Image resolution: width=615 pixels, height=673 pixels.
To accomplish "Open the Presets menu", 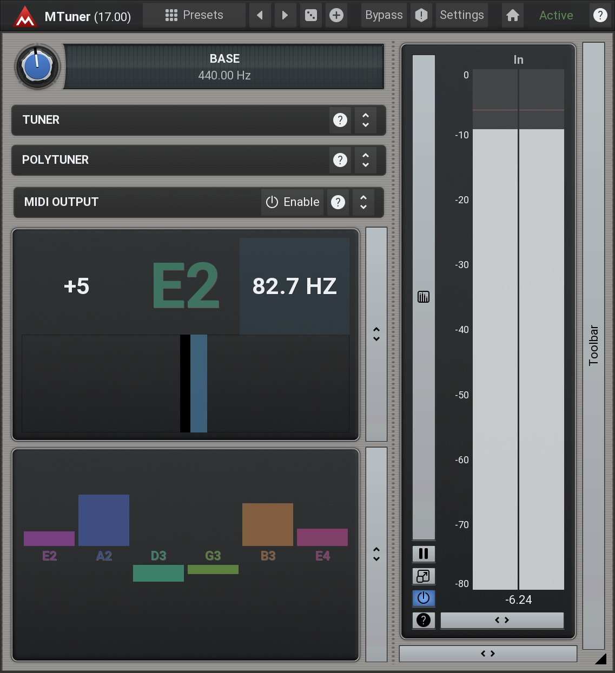I will [x=194, y=15].
